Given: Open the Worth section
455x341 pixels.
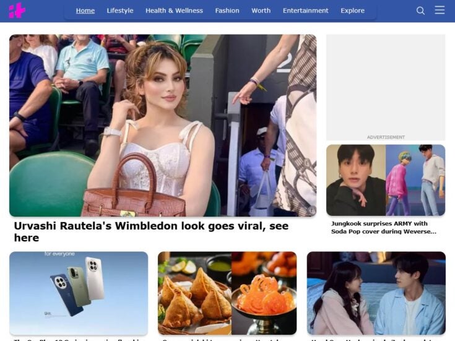Looking at the screenshot, I should tap(261, 11).
